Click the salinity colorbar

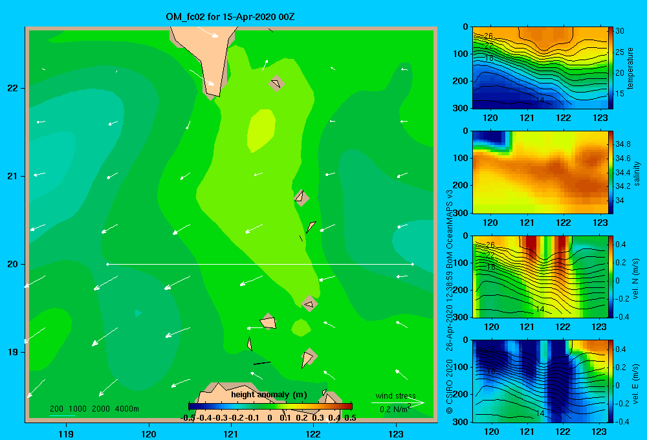click(x=610, y=172)
